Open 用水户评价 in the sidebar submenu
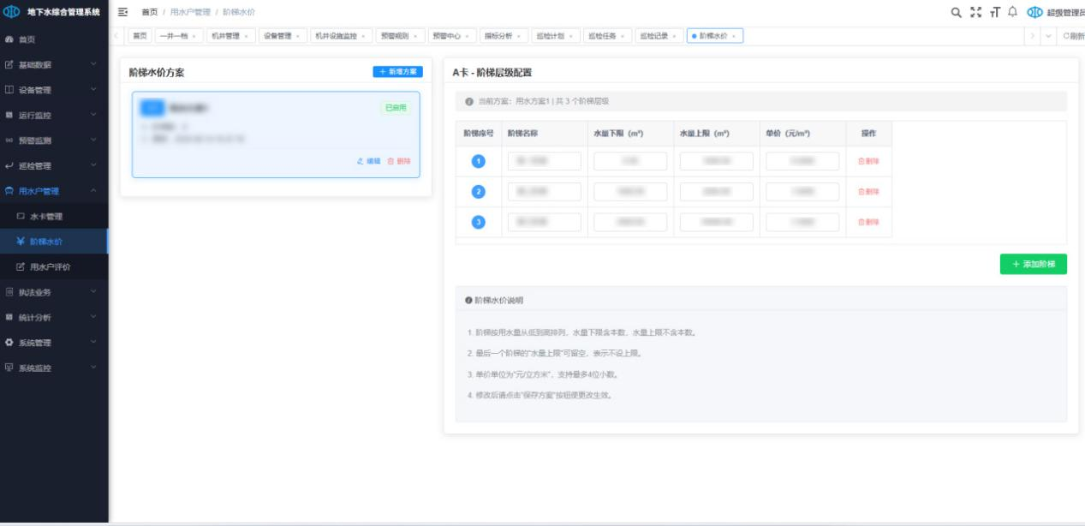The width and height of the screenshot is (1085, 526). click(54, 266)
